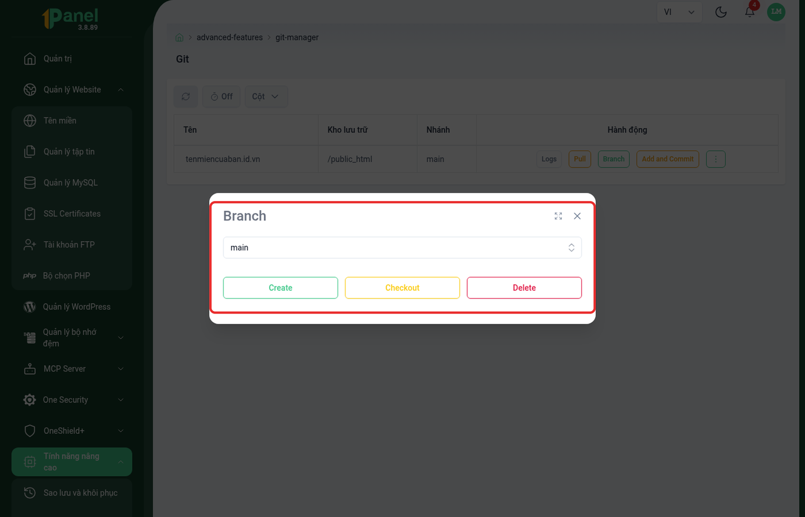The height and width of the screenshot is (517, 805).
Task: Open Tài khoản FTP sidebar item
Action: coord(72,245)
